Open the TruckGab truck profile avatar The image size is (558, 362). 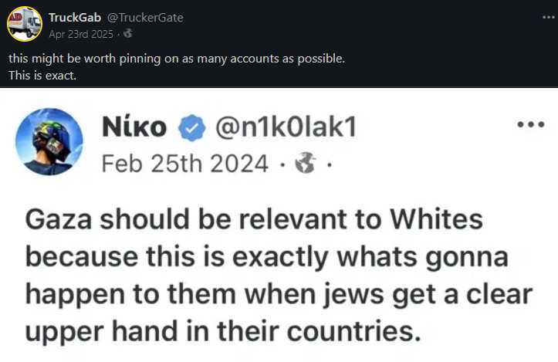[25, 24]
